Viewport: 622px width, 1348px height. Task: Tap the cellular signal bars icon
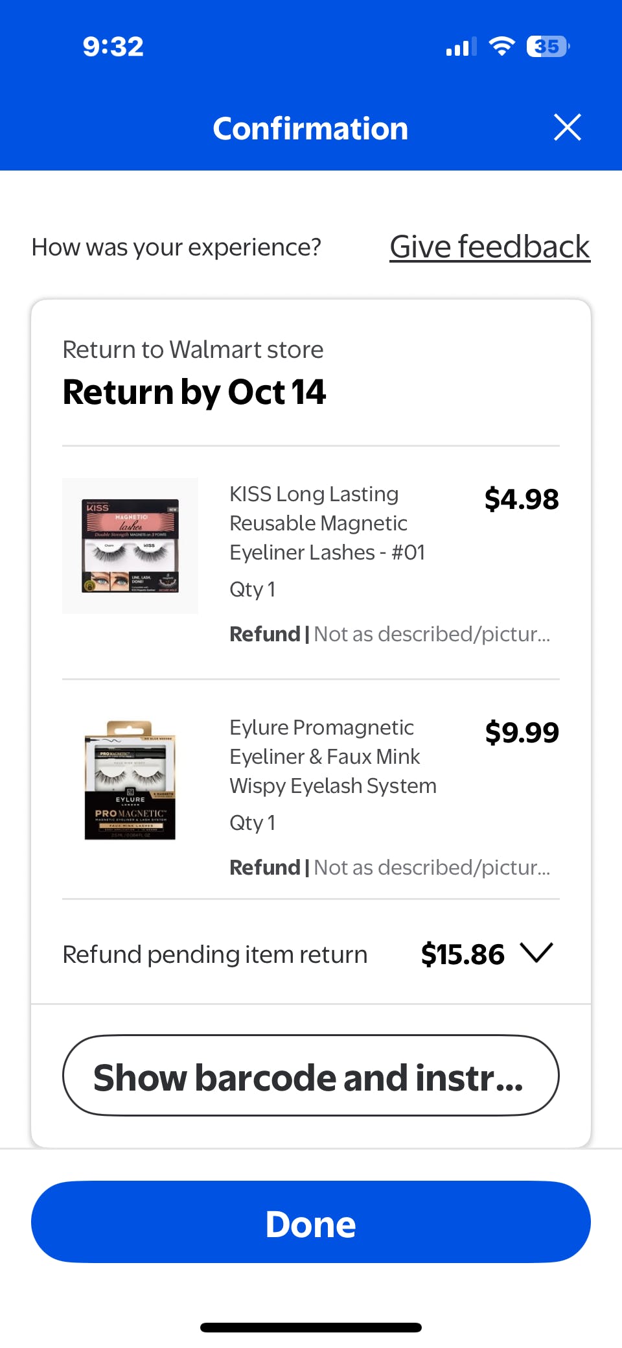click(x=461, y=47)
